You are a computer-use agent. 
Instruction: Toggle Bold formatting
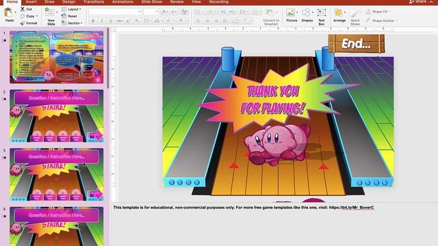click(93, 20)
